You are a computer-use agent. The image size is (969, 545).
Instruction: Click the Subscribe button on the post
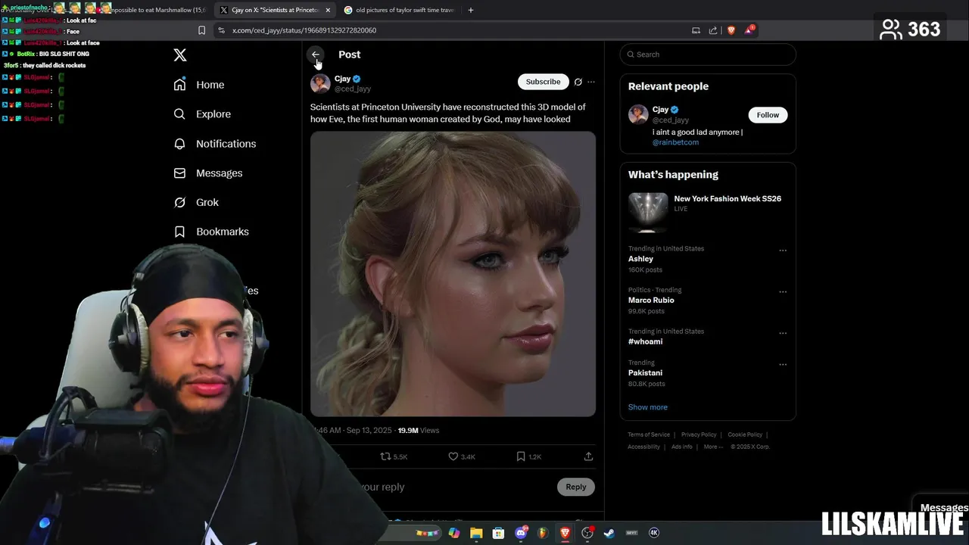pyautogui.click(x=543, y=82)
